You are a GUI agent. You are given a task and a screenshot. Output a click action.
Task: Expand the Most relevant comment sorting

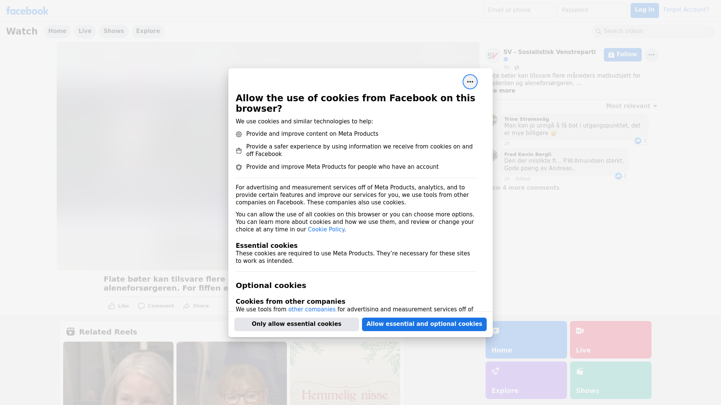[632, 106]
